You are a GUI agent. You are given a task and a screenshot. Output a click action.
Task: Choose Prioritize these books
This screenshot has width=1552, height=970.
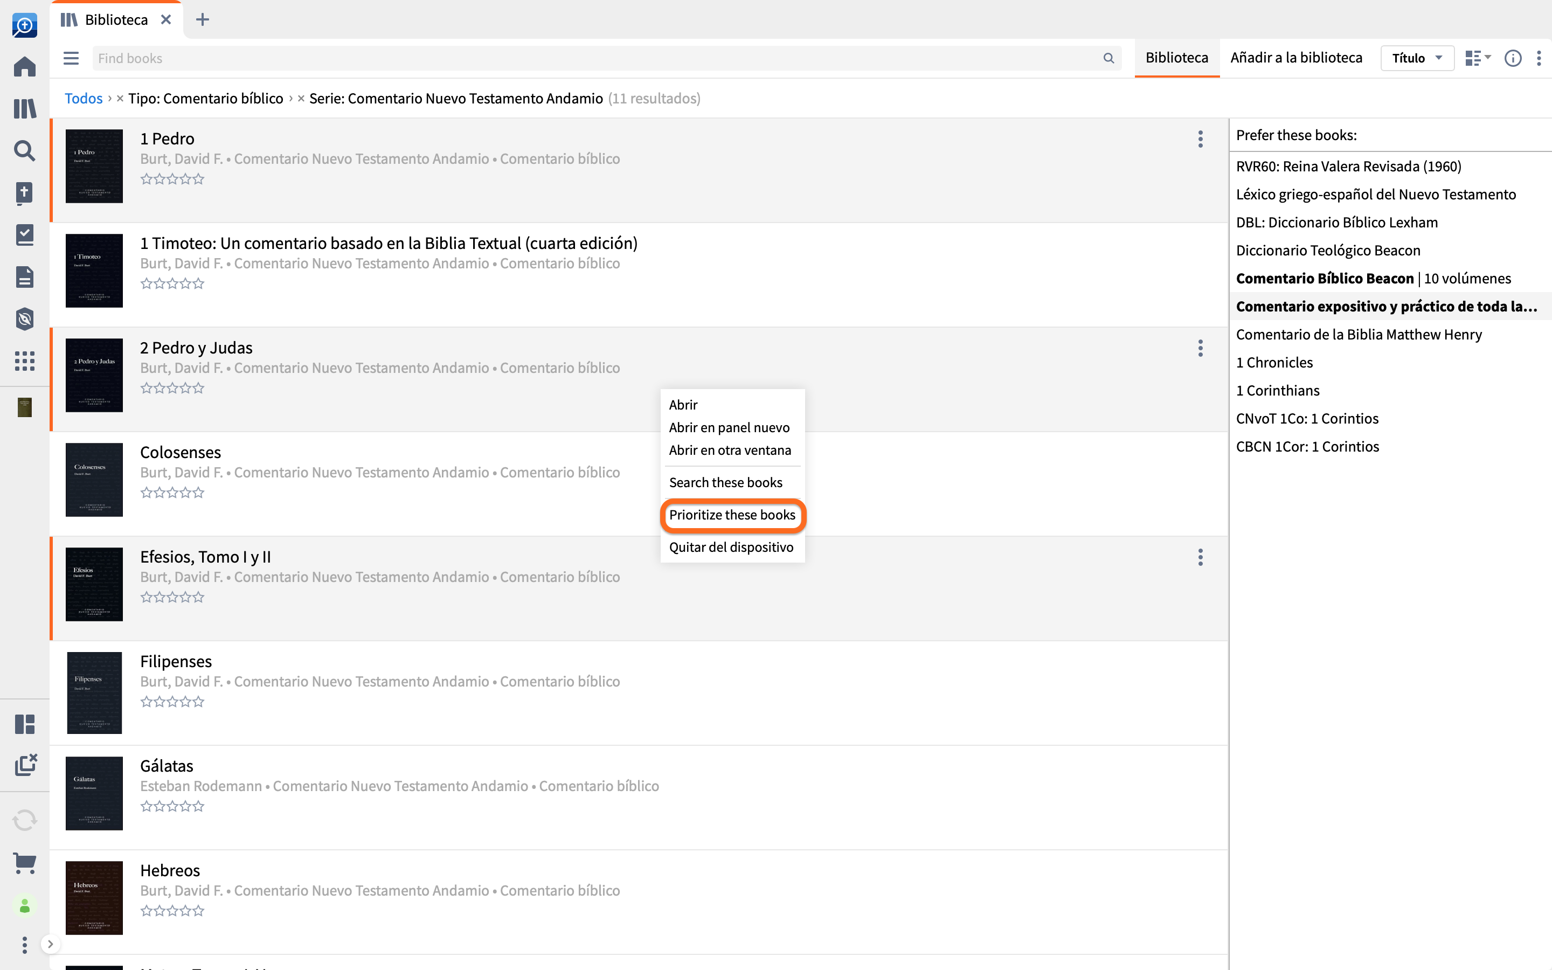(732, 515)
